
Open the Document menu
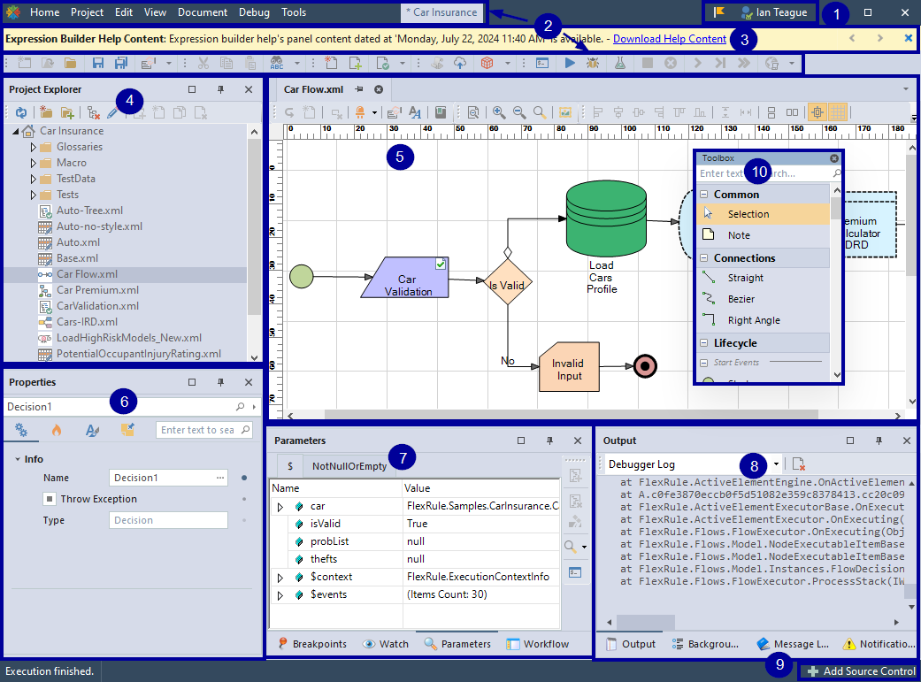203,12
